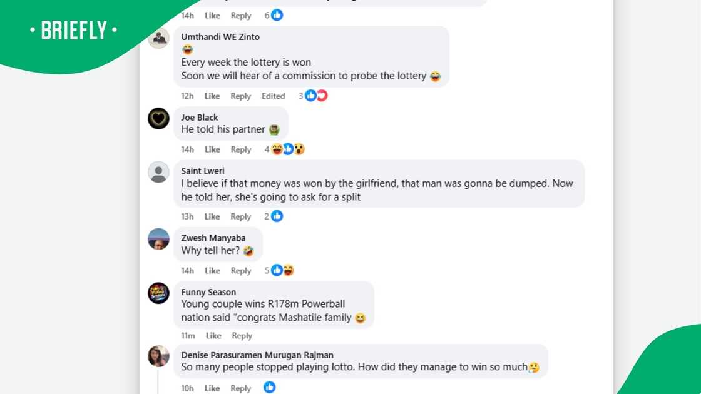Open the 11m timestamp on Funny Season's comment
Image resolution: width=701 pixels, height=394 pixels.
(188, 336)
